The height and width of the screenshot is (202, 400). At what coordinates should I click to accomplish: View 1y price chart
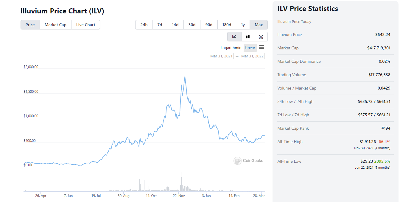[243, 25]
